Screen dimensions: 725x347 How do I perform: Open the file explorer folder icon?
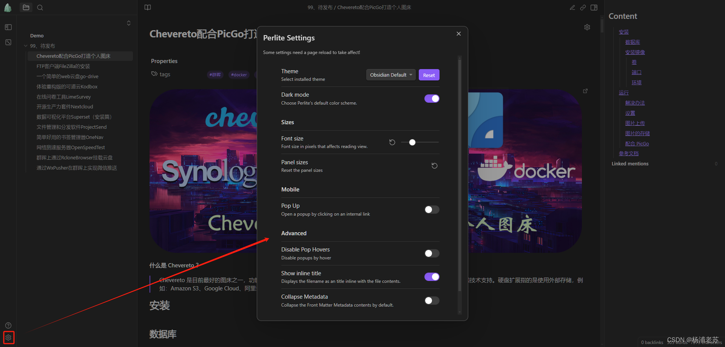click(26, 8)
